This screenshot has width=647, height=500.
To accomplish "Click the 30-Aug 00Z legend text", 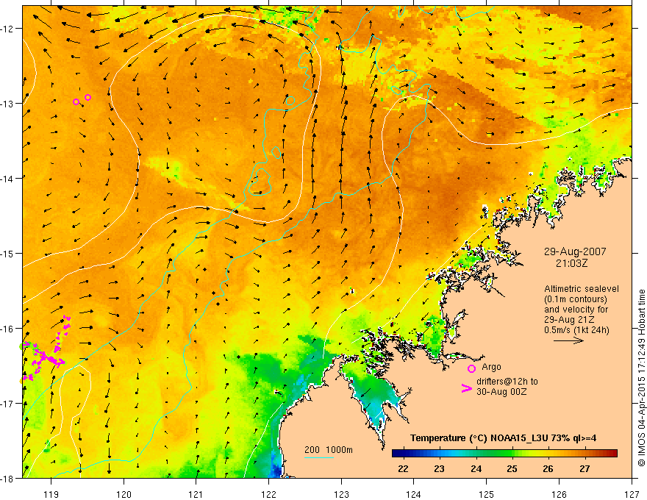I will point(501,392).
